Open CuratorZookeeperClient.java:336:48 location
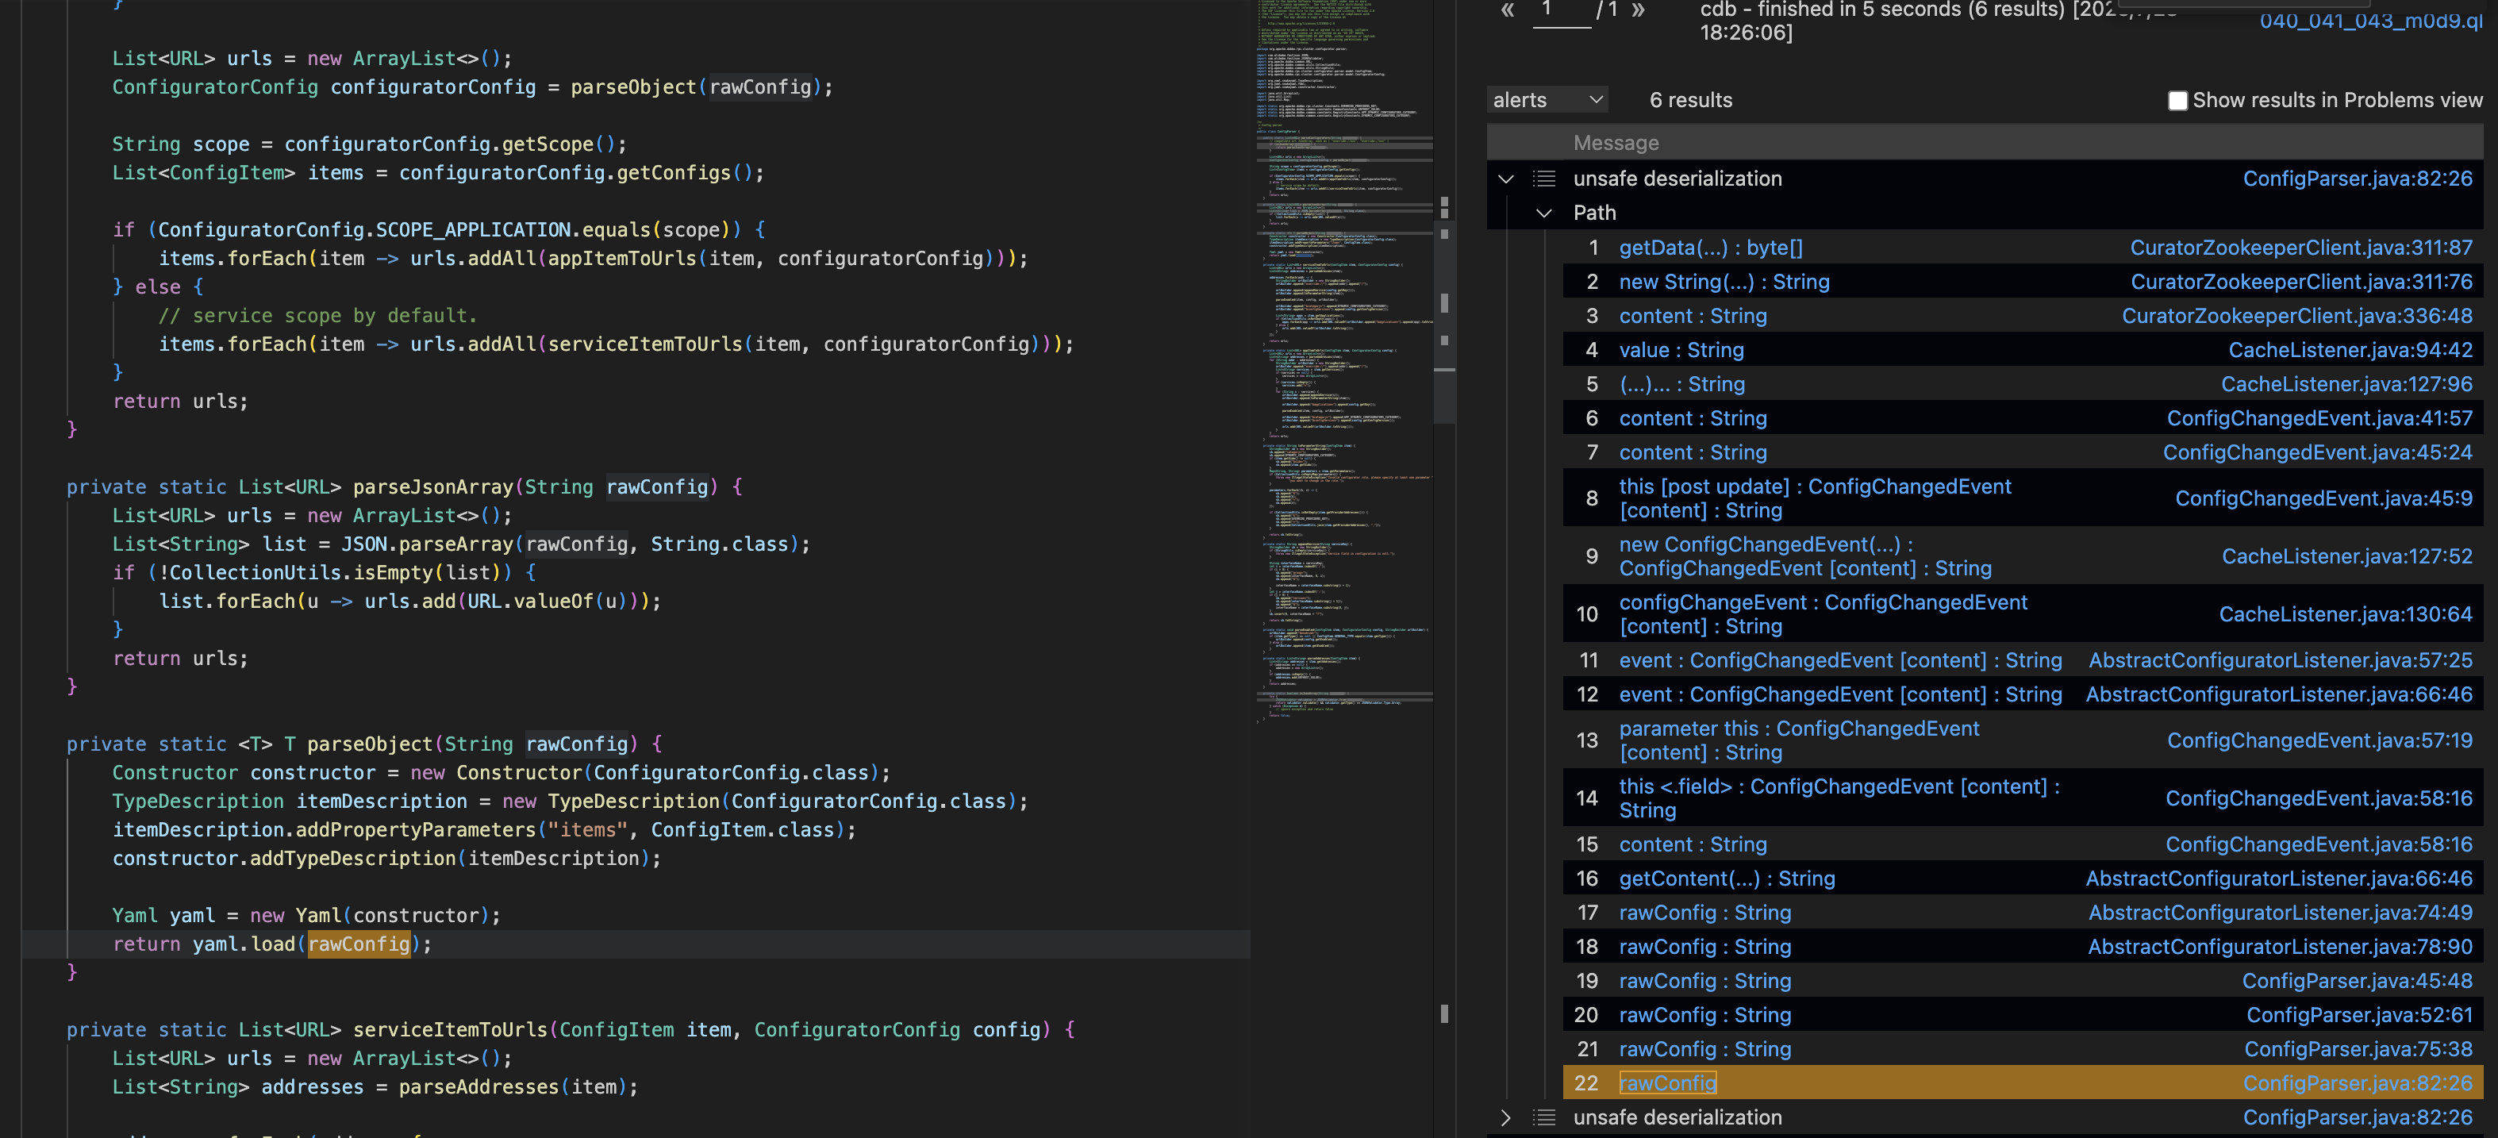 tap(2296, 317)
